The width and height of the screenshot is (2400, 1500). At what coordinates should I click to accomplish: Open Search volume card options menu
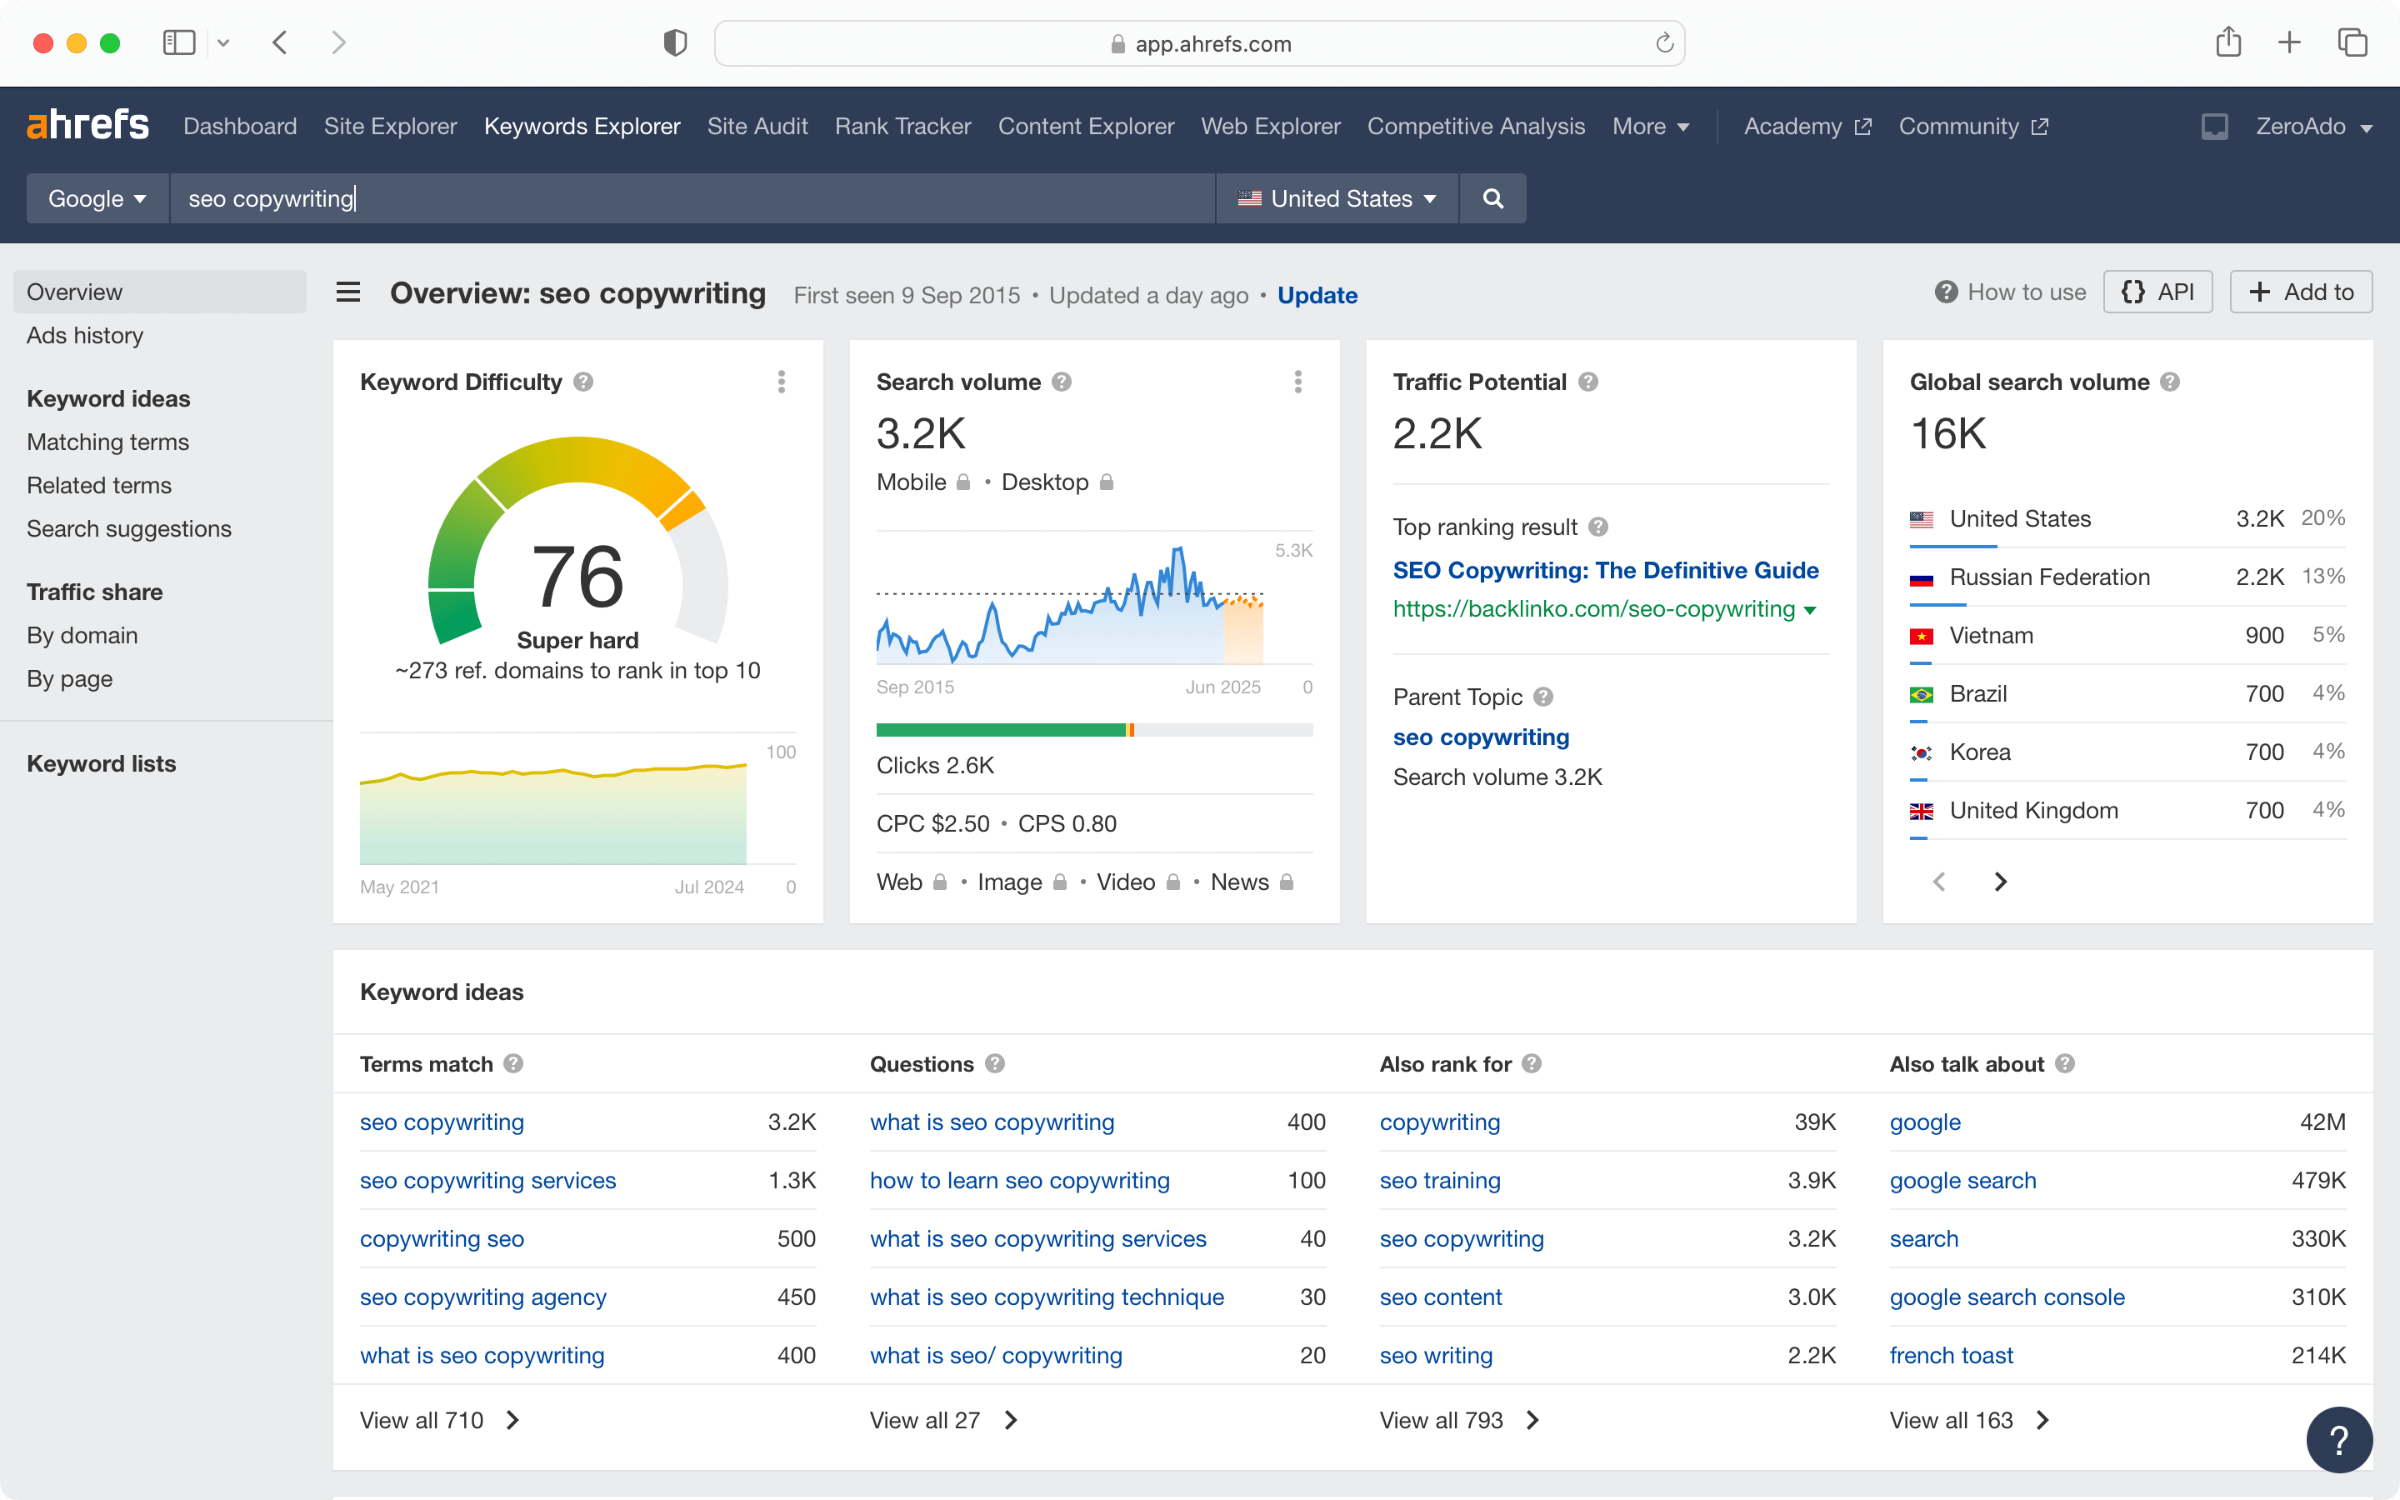[1298, 382]
